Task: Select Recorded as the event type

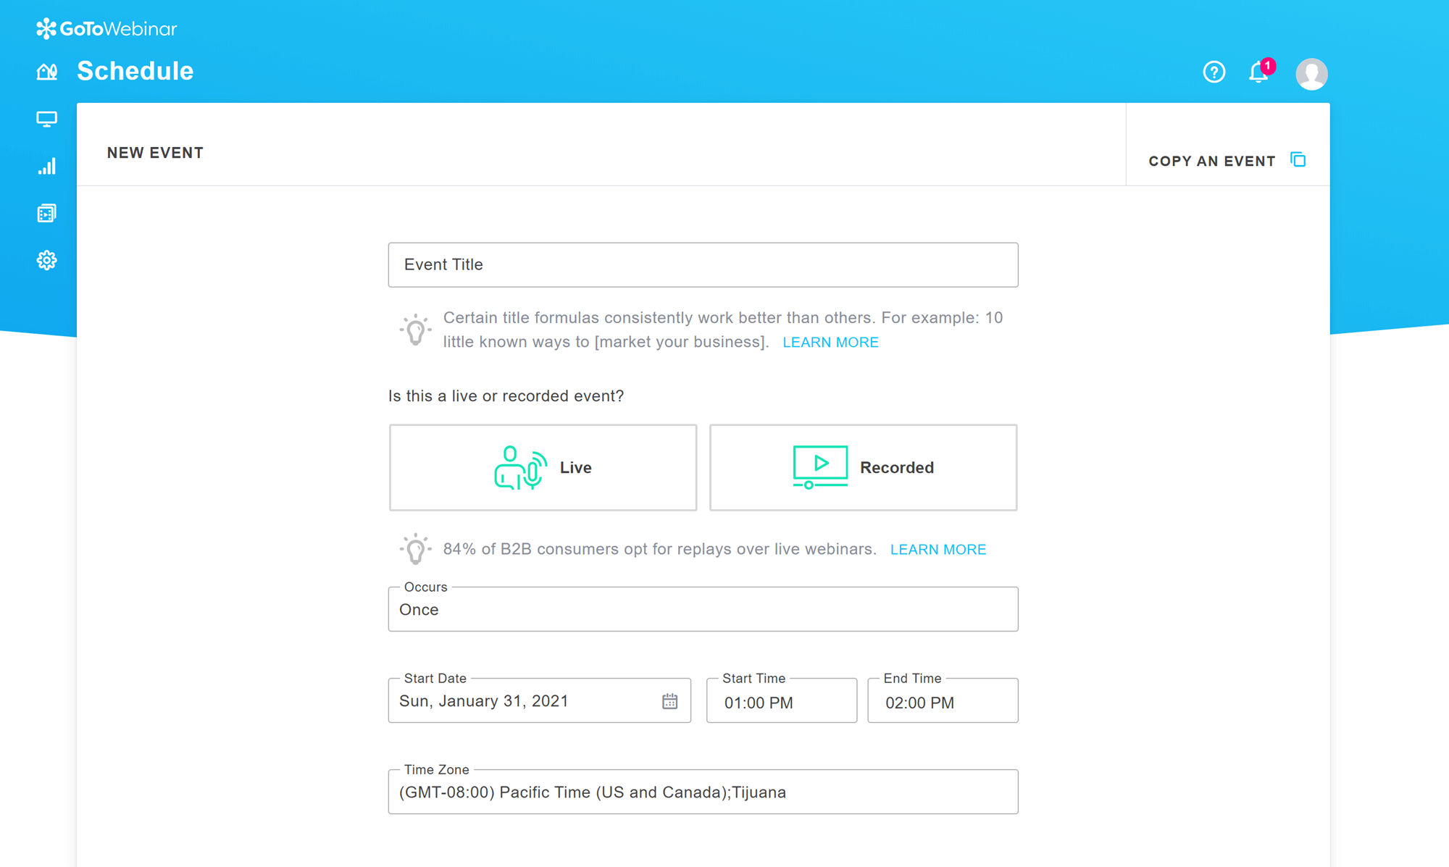Action: (862, 467)
